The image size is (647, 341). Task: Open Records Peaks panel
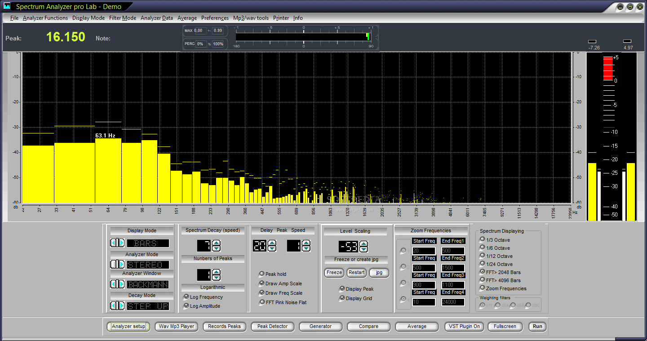[225, 327]
